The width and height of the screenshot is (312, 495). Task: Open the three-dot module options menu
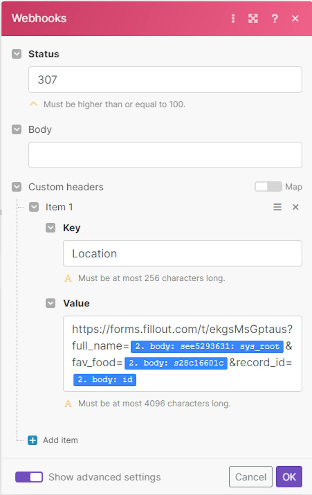tap(233, 18)
